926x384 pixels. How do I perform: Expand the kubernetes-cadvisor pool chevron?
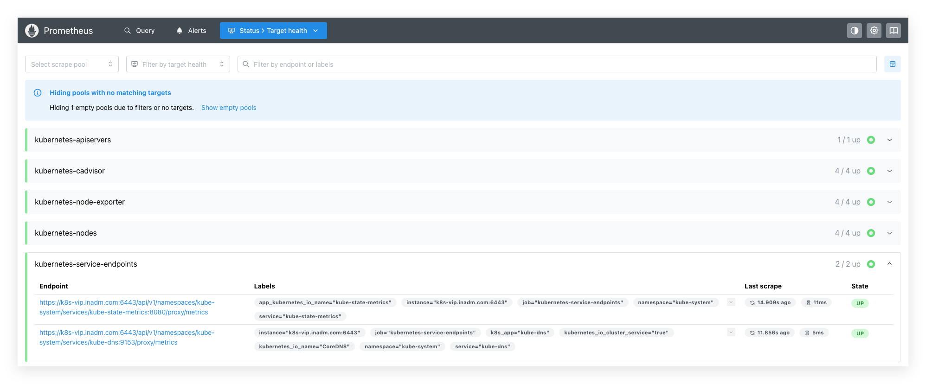pos(890,171)
